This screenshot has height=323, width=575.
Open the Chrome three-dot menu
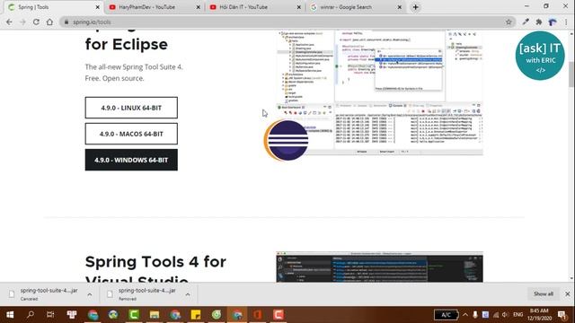click(566, 22)
